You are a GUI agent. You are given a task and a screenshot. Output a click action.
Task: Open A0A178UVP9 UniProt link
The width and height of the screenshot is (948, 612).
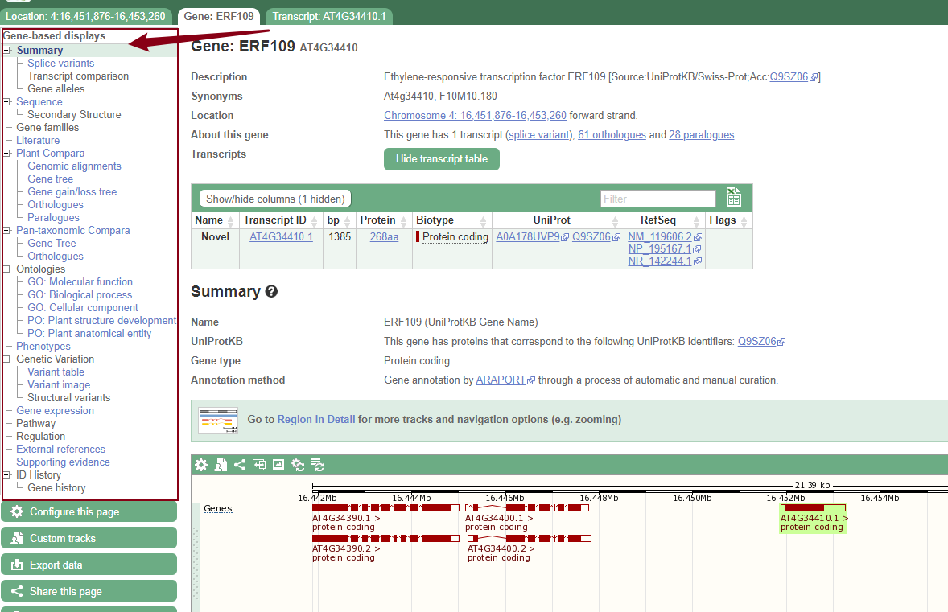click(528, 236)
